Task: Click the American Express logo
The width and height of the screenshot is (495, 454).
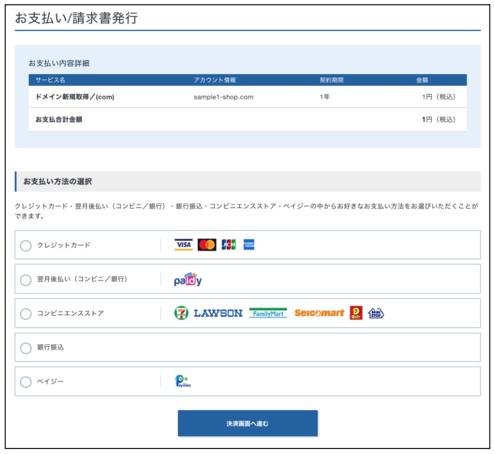Action: 249,245
